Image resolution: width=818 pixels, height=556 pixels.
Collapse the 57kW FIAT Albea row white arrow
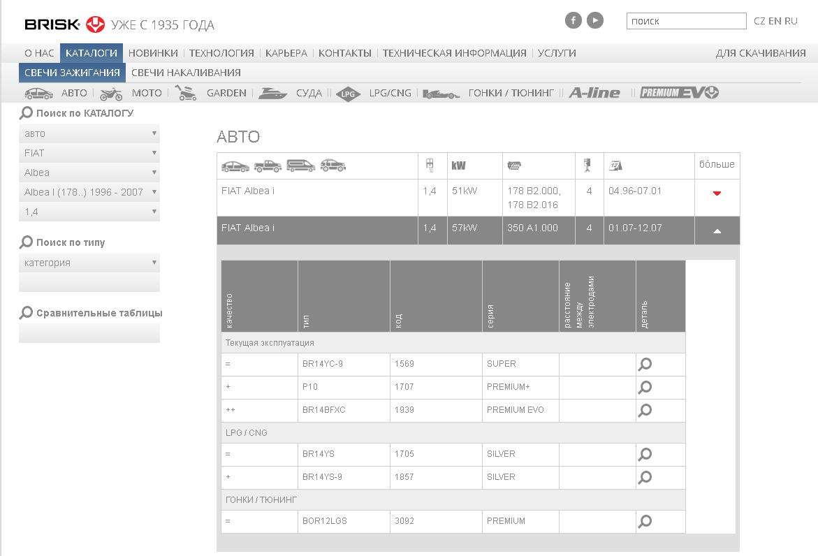click(717, 231)
